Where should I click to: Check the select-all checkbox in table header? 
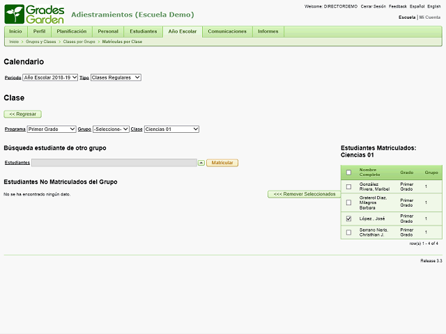[x=348, y=172]
